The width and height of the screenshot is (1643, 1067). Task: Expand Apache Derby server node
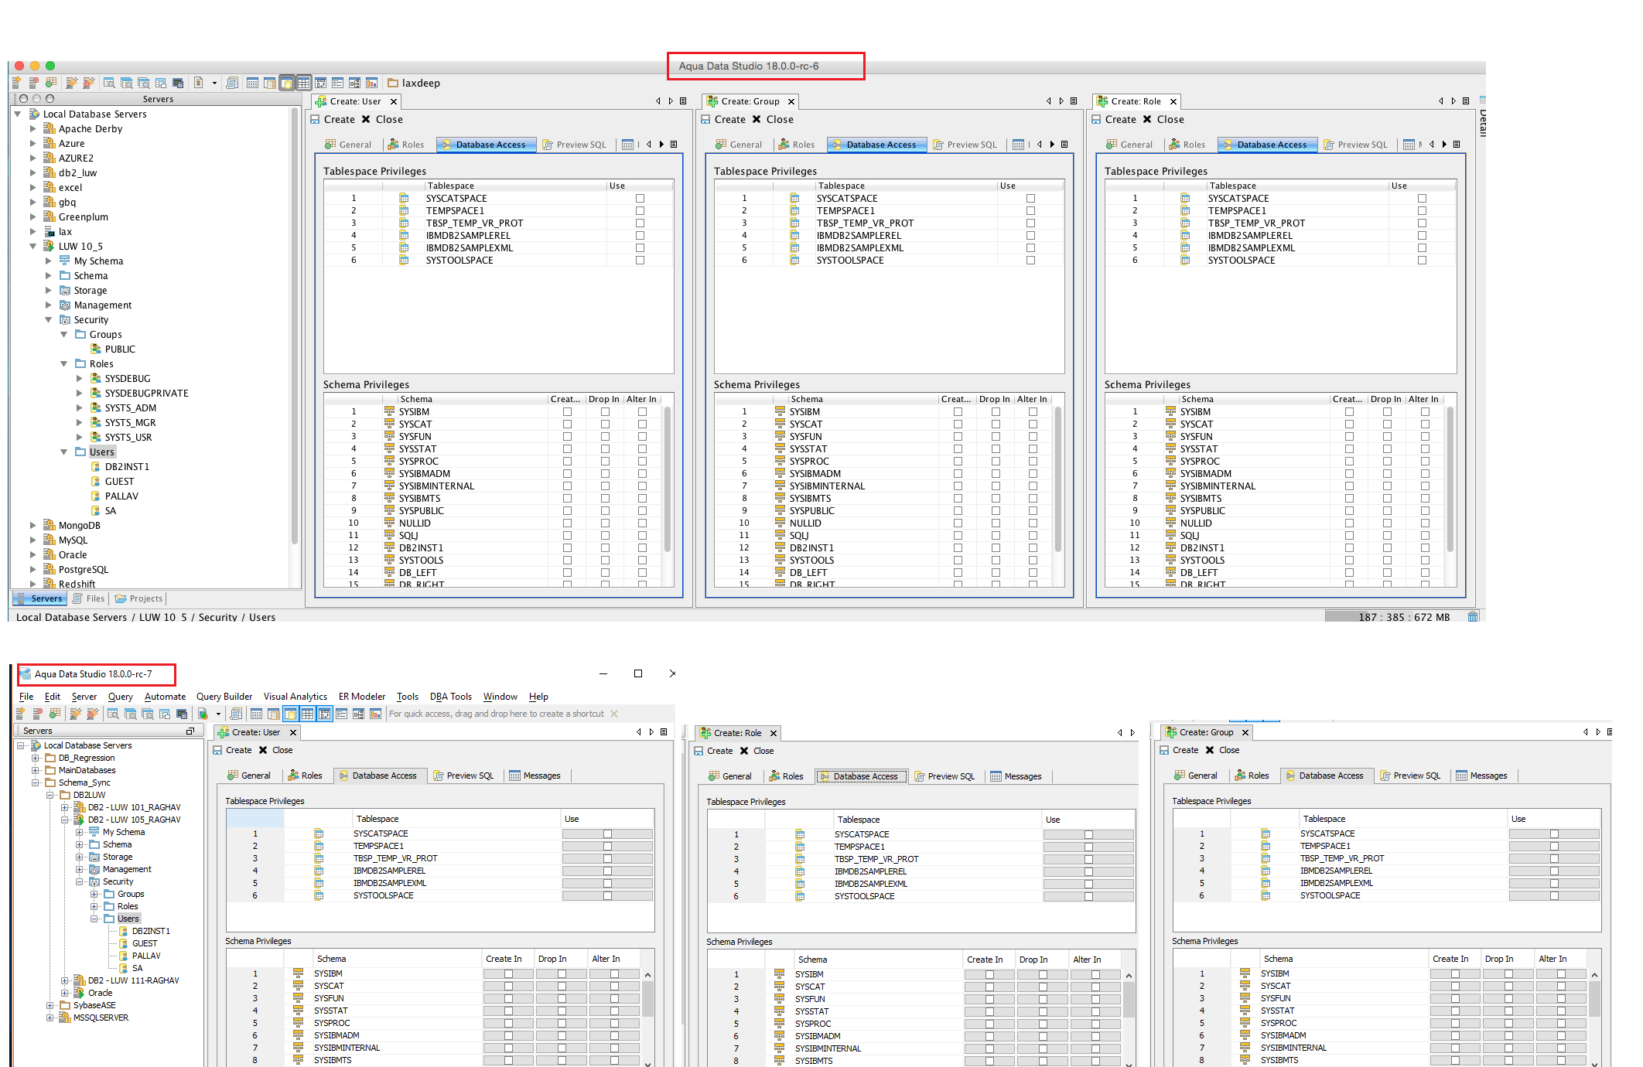pyautogui.click(x=33, y=129)
